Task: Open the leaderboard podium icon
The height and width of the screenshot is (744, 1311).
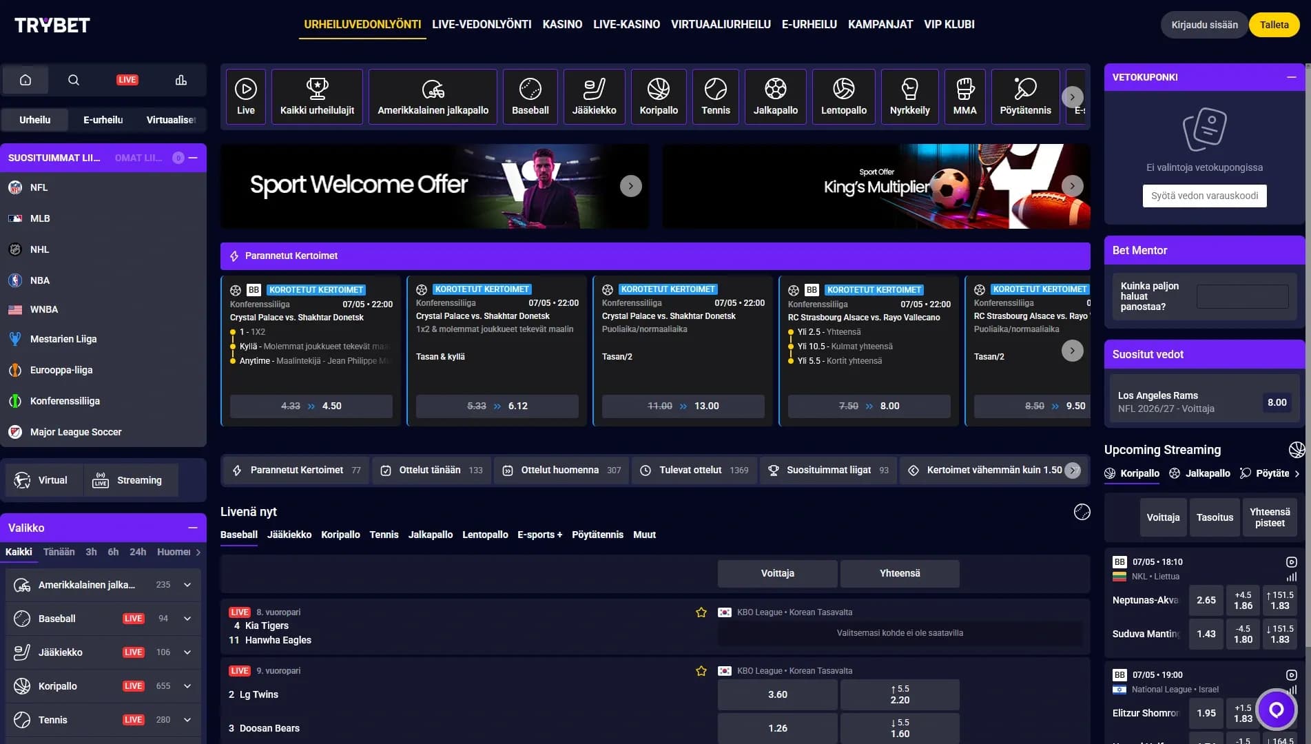Action: 181,80
